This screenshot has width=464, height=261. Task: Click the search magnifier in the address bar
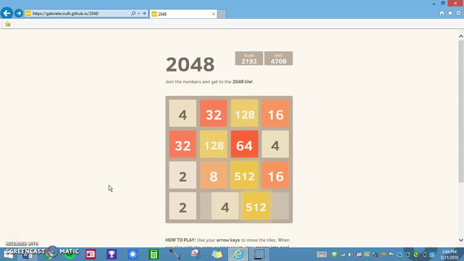pyautogui.click(x=133, y=13)
